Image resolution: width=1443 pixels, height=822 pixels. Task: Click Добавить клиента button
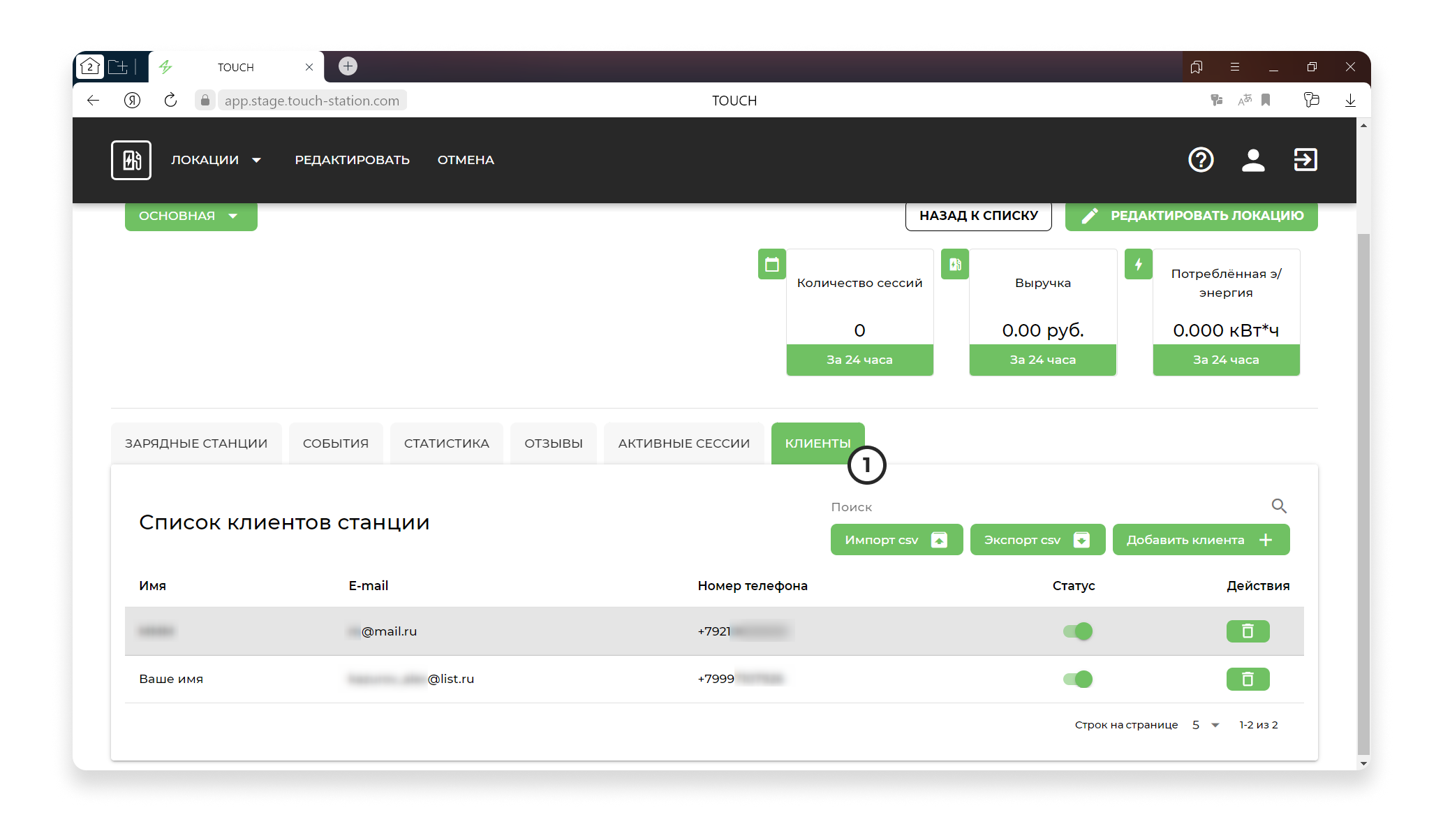coord(1201,540)
